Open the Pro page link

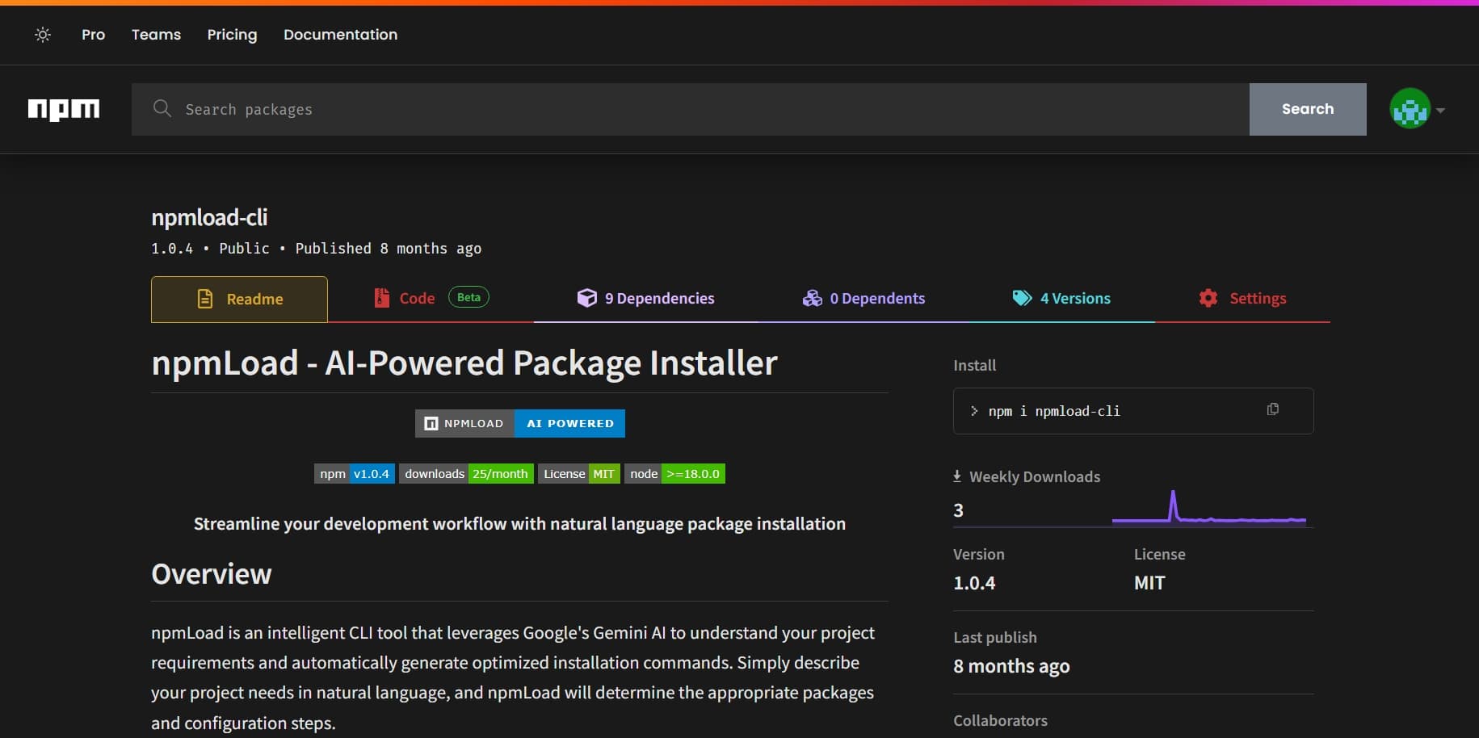coord(93,35)
